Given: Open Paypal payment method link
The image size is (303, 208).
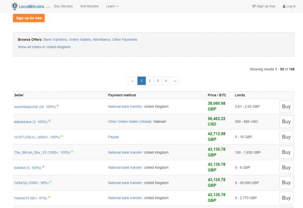Looking at the screenshot, I should pyautogui.click(x=113, y=137).
